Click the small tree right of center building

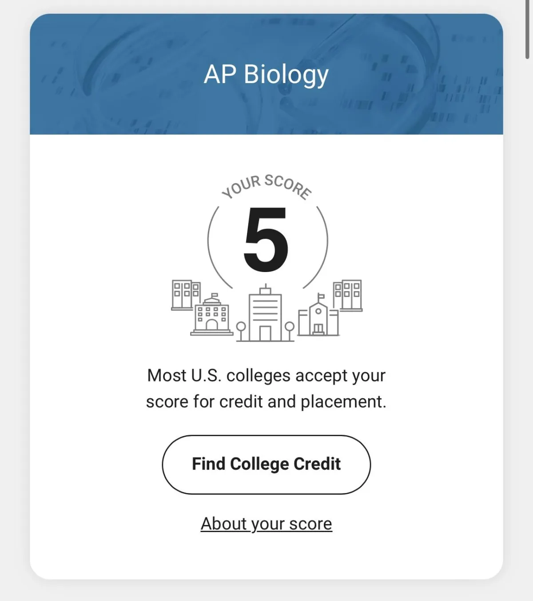[x=289, y=331]
